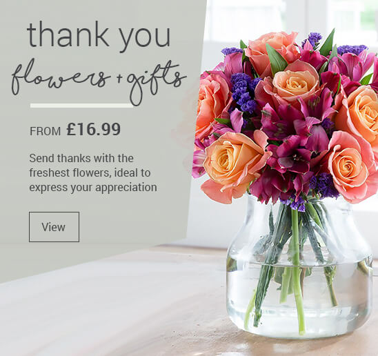Image resolution: width=378 pixels, height=356 pixels.
Task: Select the "thank you" heading text
Action: pyautogui.click(x=99, y=35)
